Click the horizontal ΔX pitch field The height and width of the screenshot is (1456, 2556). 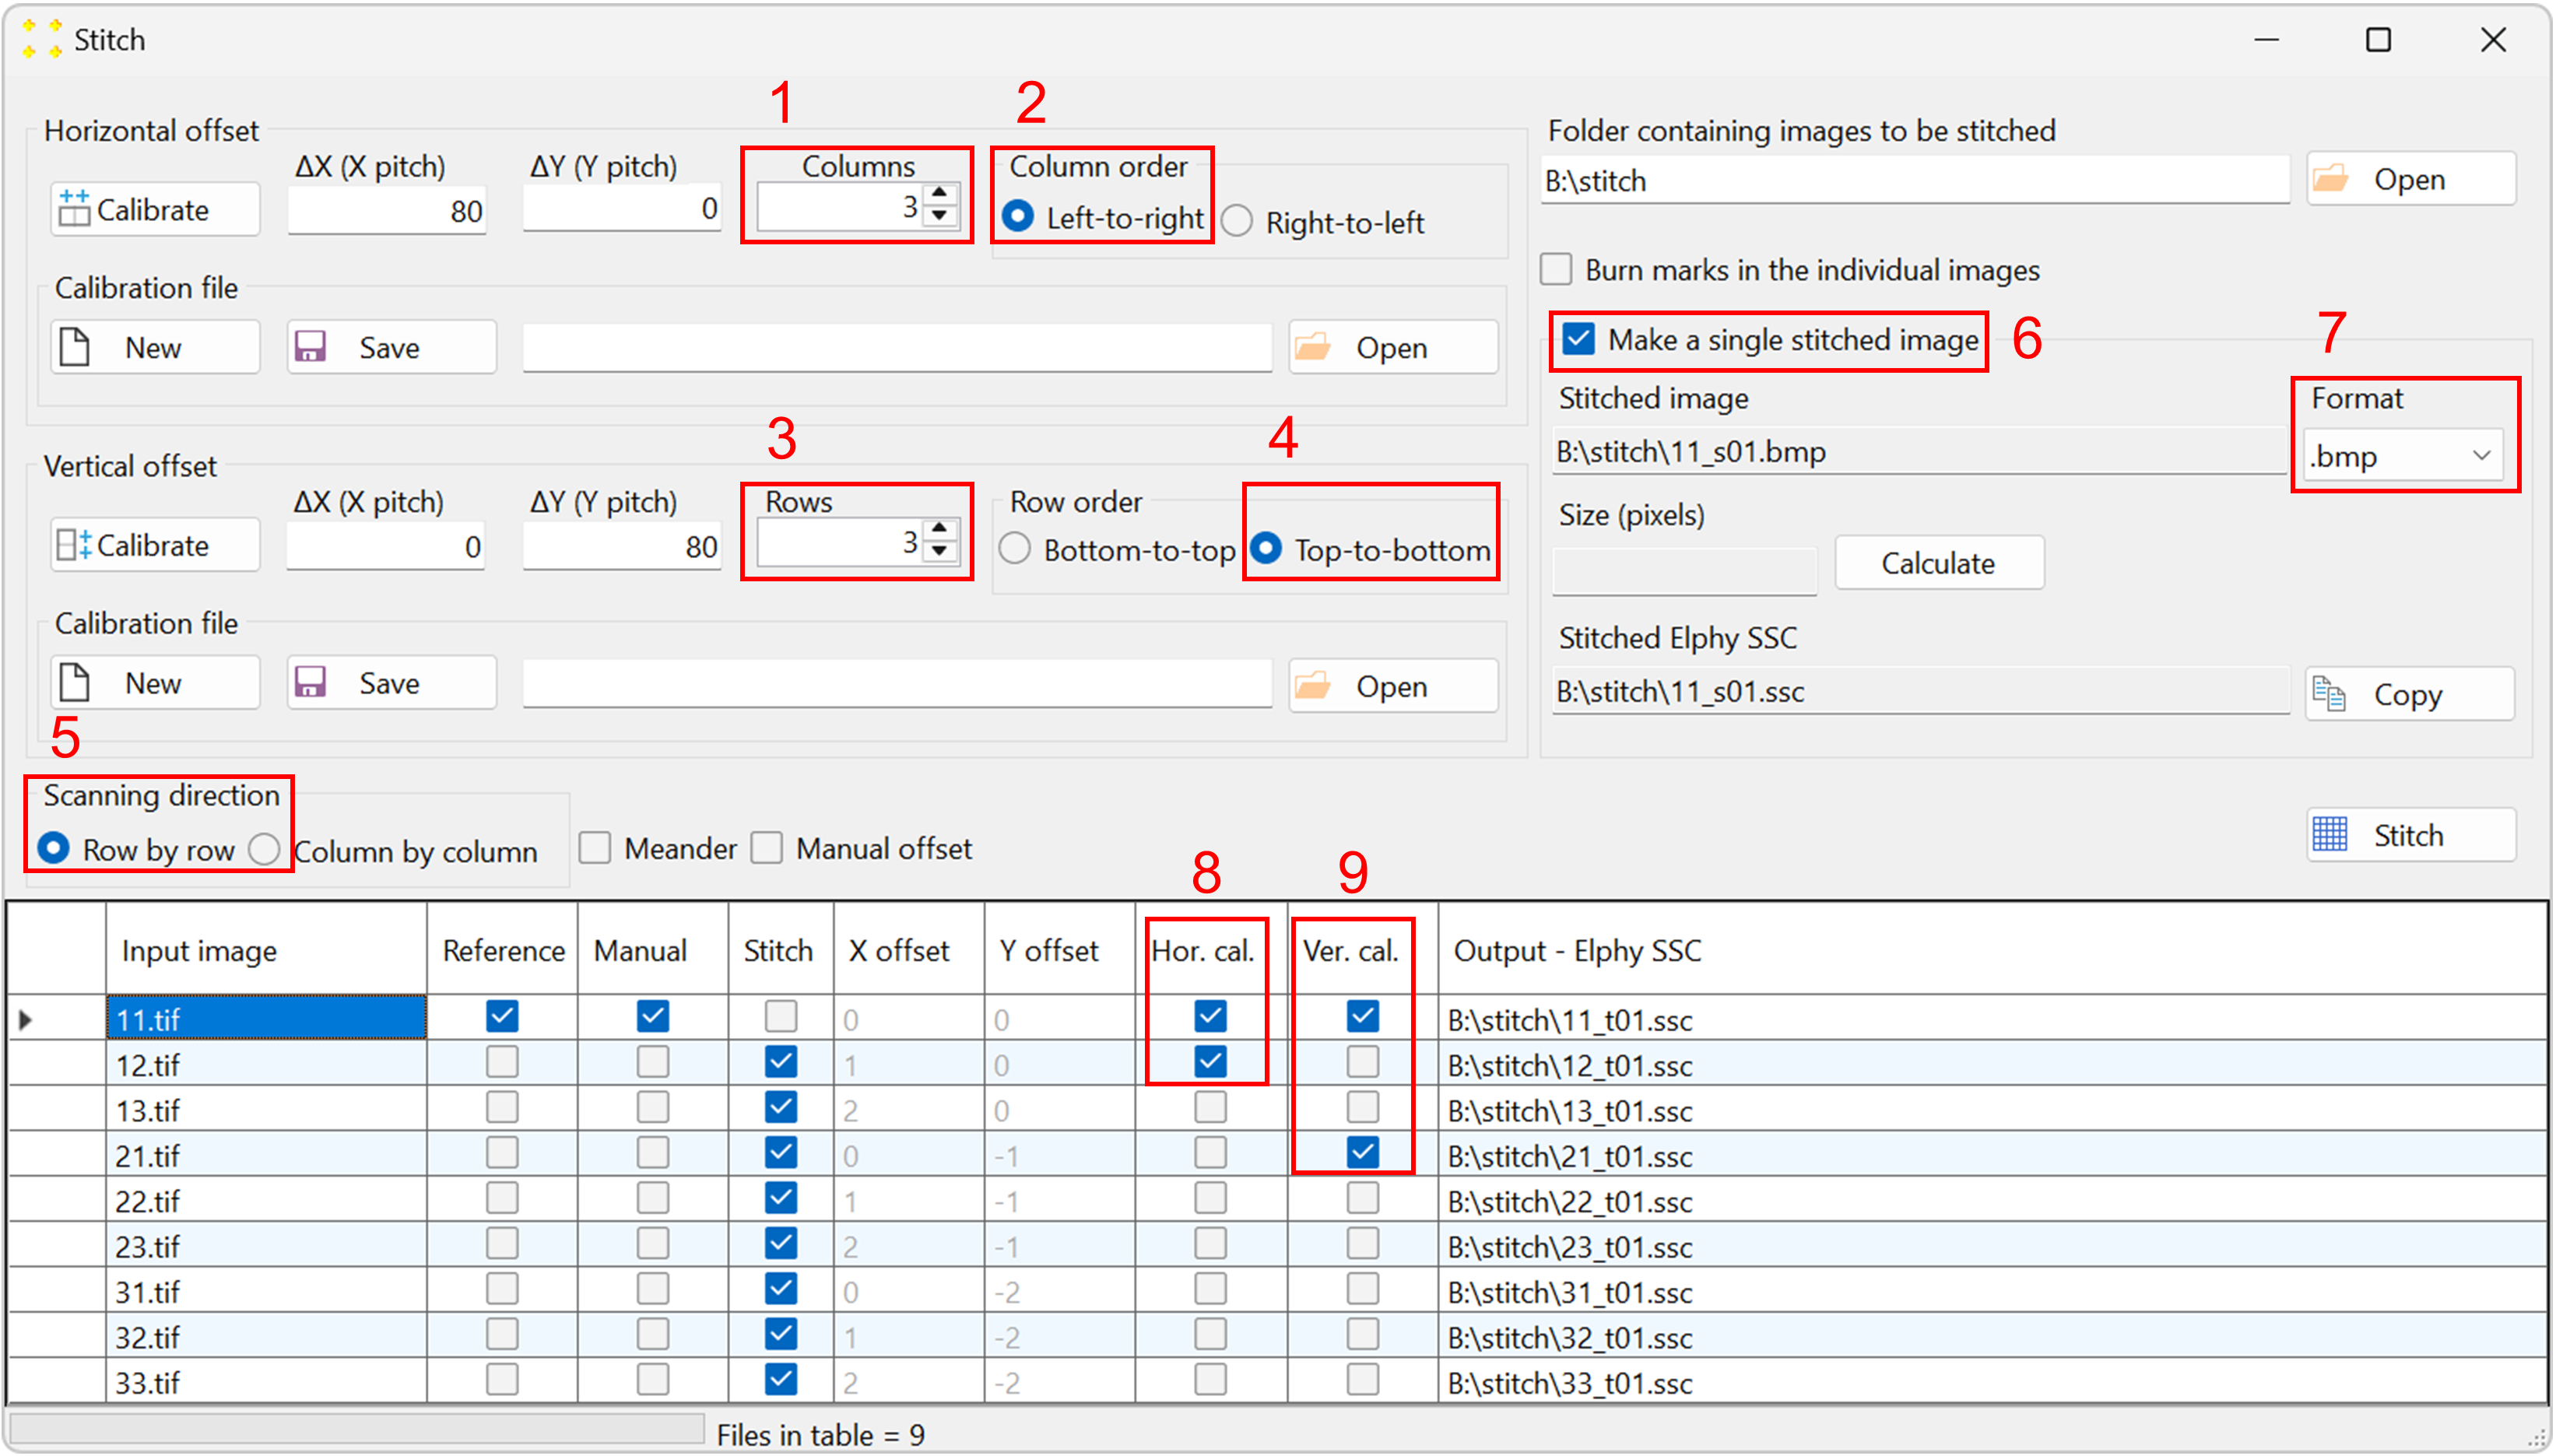pyautogui.click(x=387, y=210)
